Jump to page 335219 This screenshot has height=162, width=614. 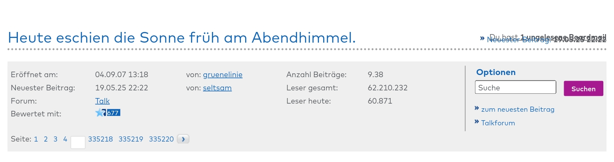(131, 139)
